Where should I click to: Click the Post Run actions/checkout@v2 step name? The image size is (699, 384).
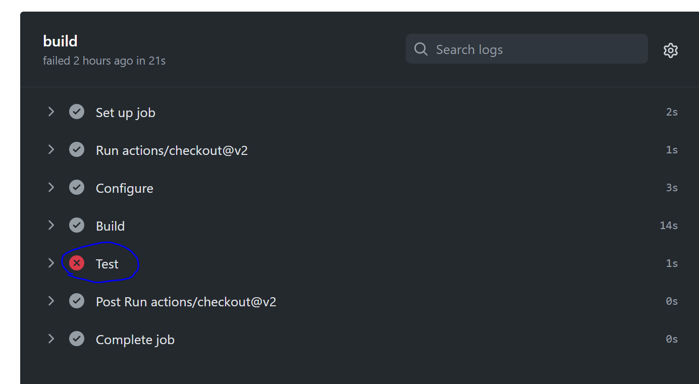pos(186,301)
